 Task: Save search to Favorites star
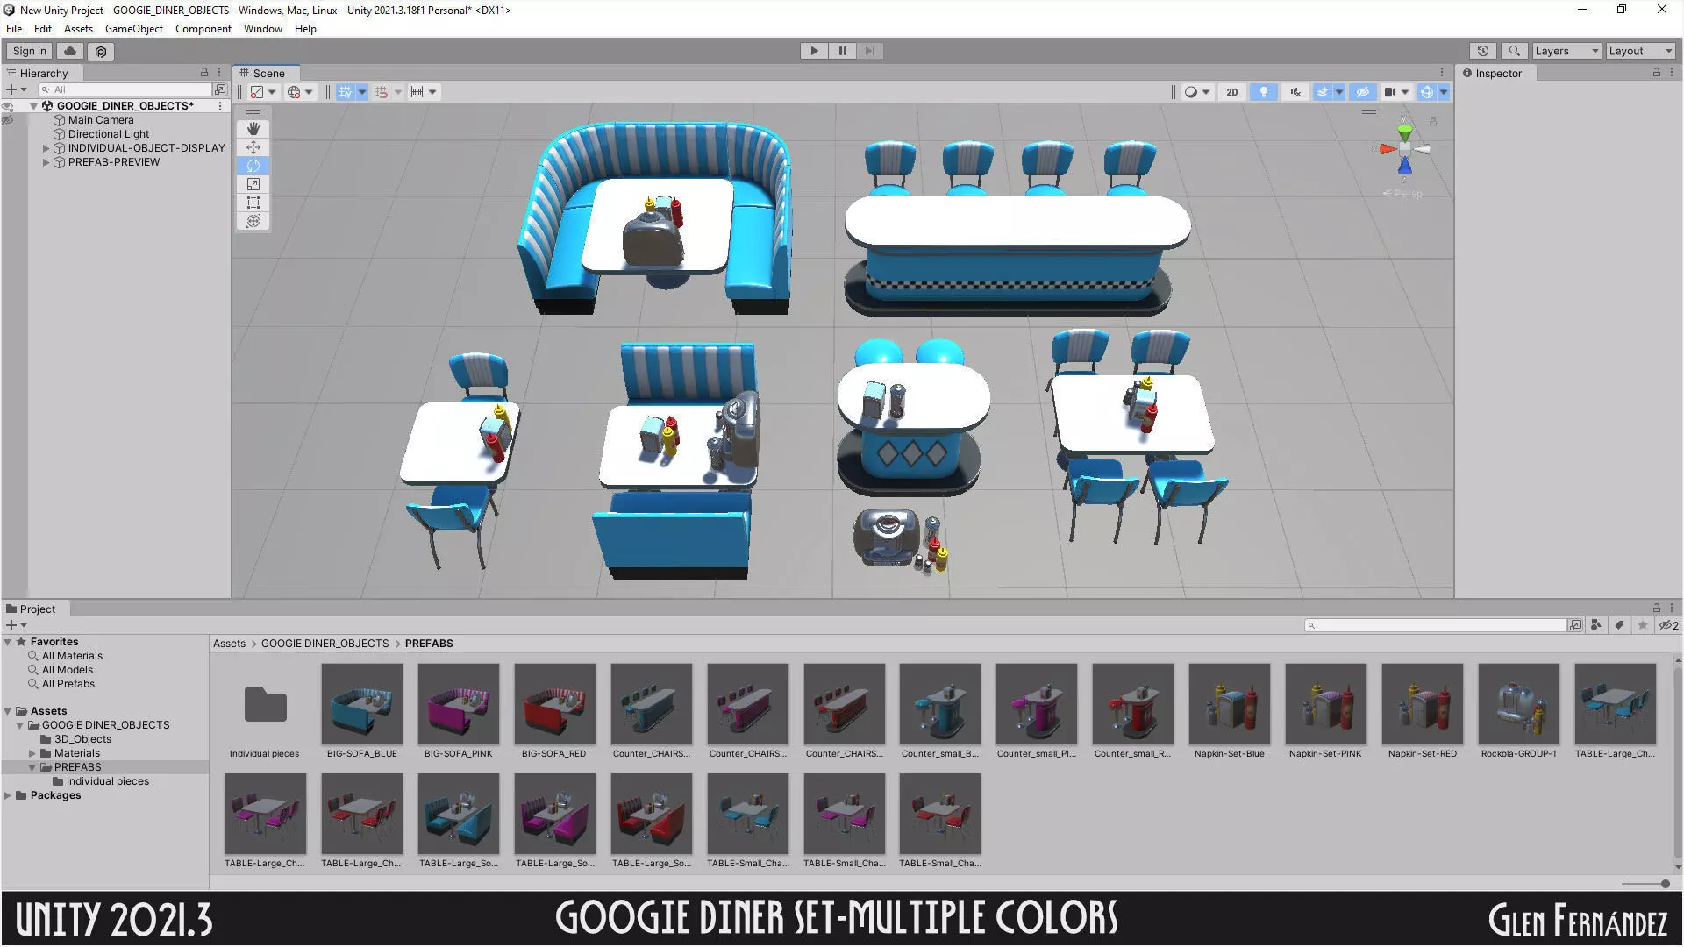tap(1643, 625)
